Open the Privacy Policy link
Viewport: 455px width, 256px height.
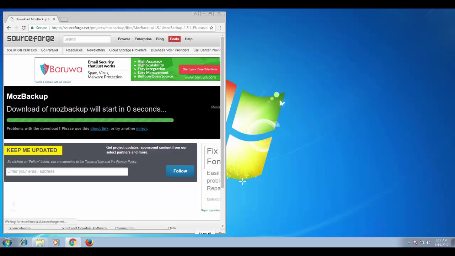pos(126,162)
